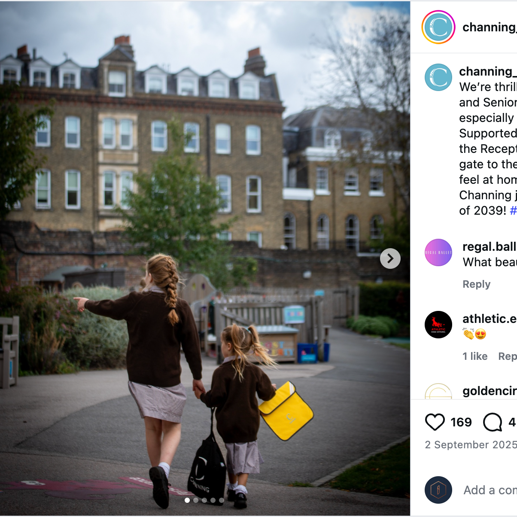This screenshot has height=517, width=517.
Task: Open the 2 September 2025 post date
Action: (471, 445)
